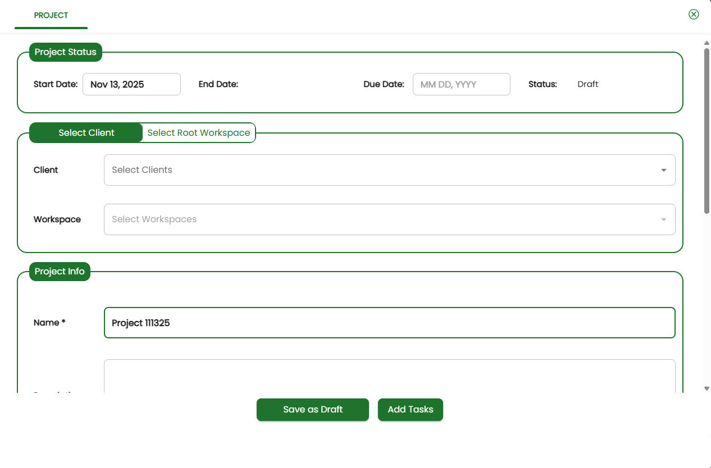Focus the Start Date field showing Nov 13, 2025
The image size is (711, 468).
131,84
